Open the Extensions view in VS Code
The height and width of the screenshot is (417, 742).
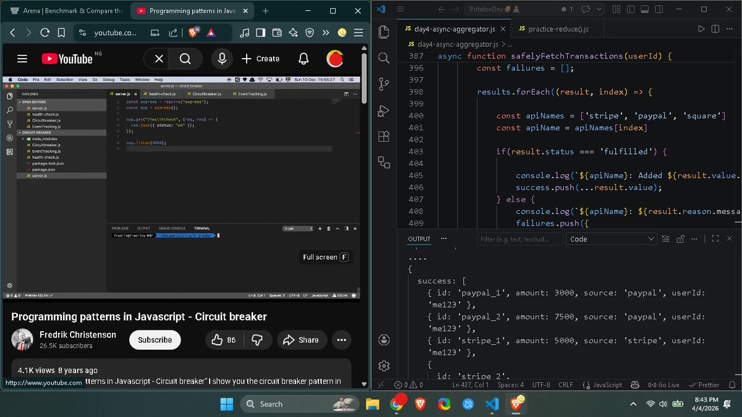coord(383,137)
